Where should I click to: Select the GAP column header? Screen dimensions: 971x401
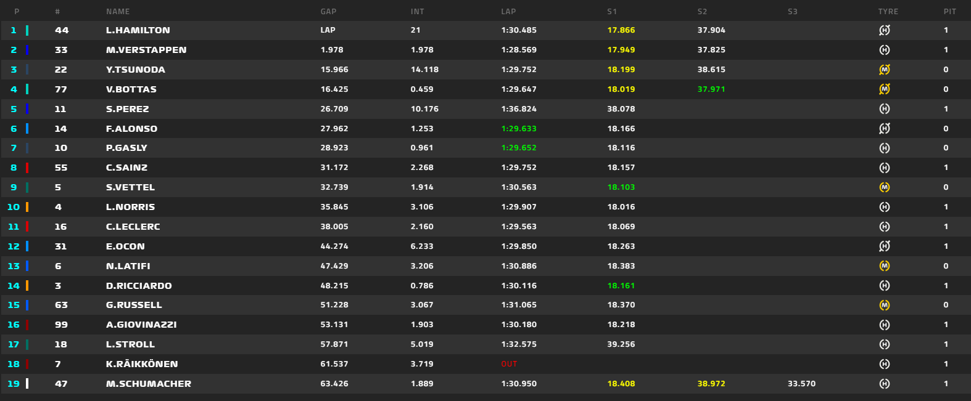point(328,12)
